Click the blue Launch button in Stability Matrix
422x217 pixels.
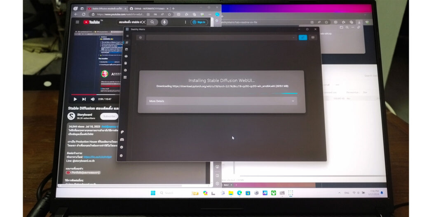pyautogui.click(x=303, y=37)
